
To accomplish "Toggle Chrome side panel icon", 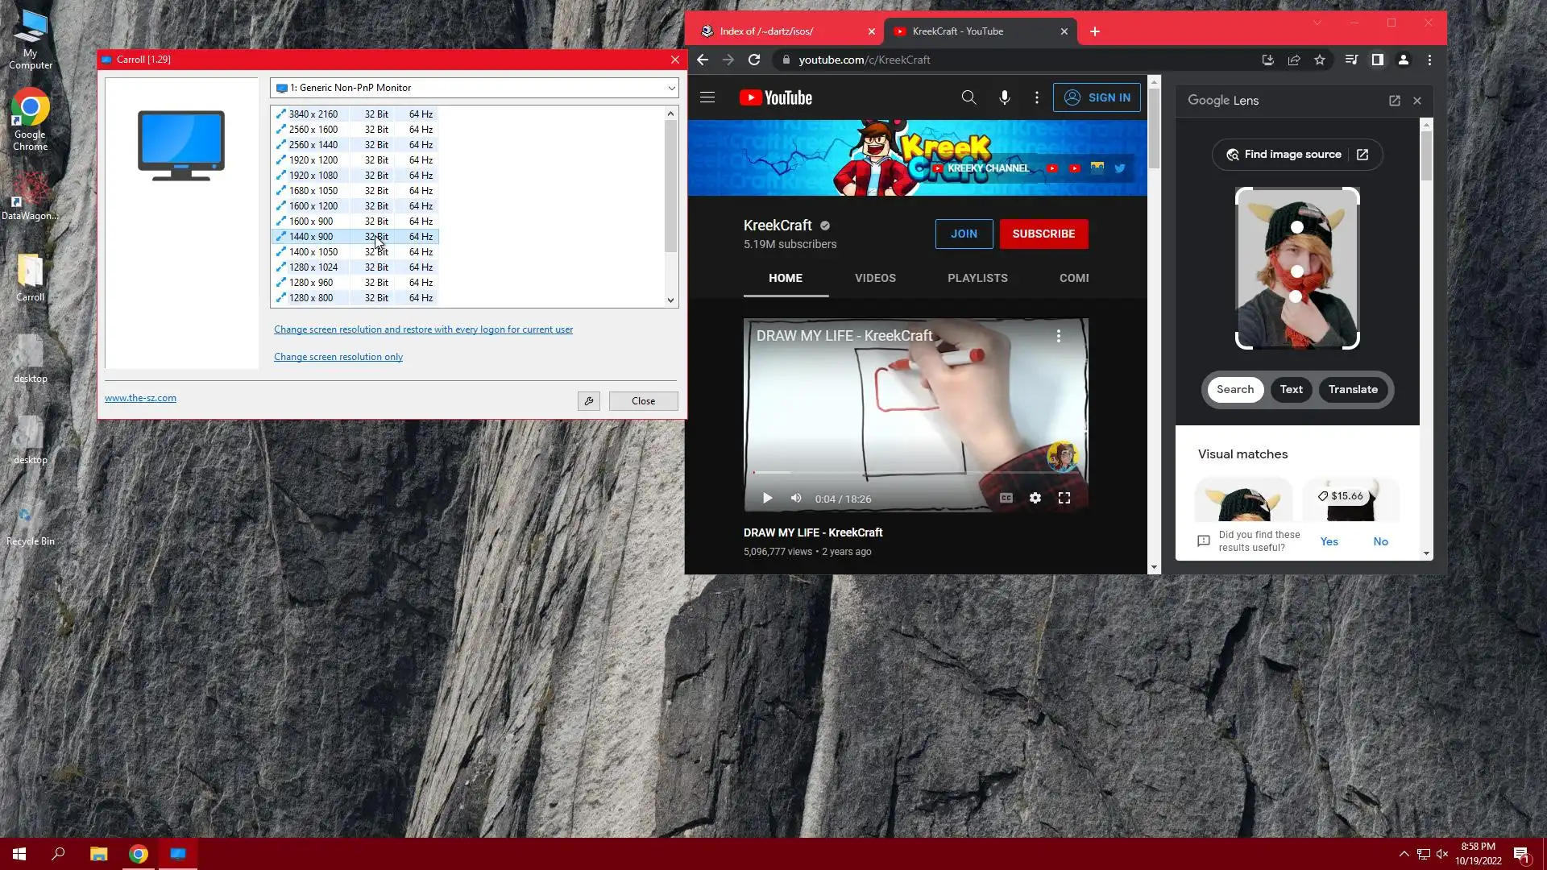I will [1377, 60].
